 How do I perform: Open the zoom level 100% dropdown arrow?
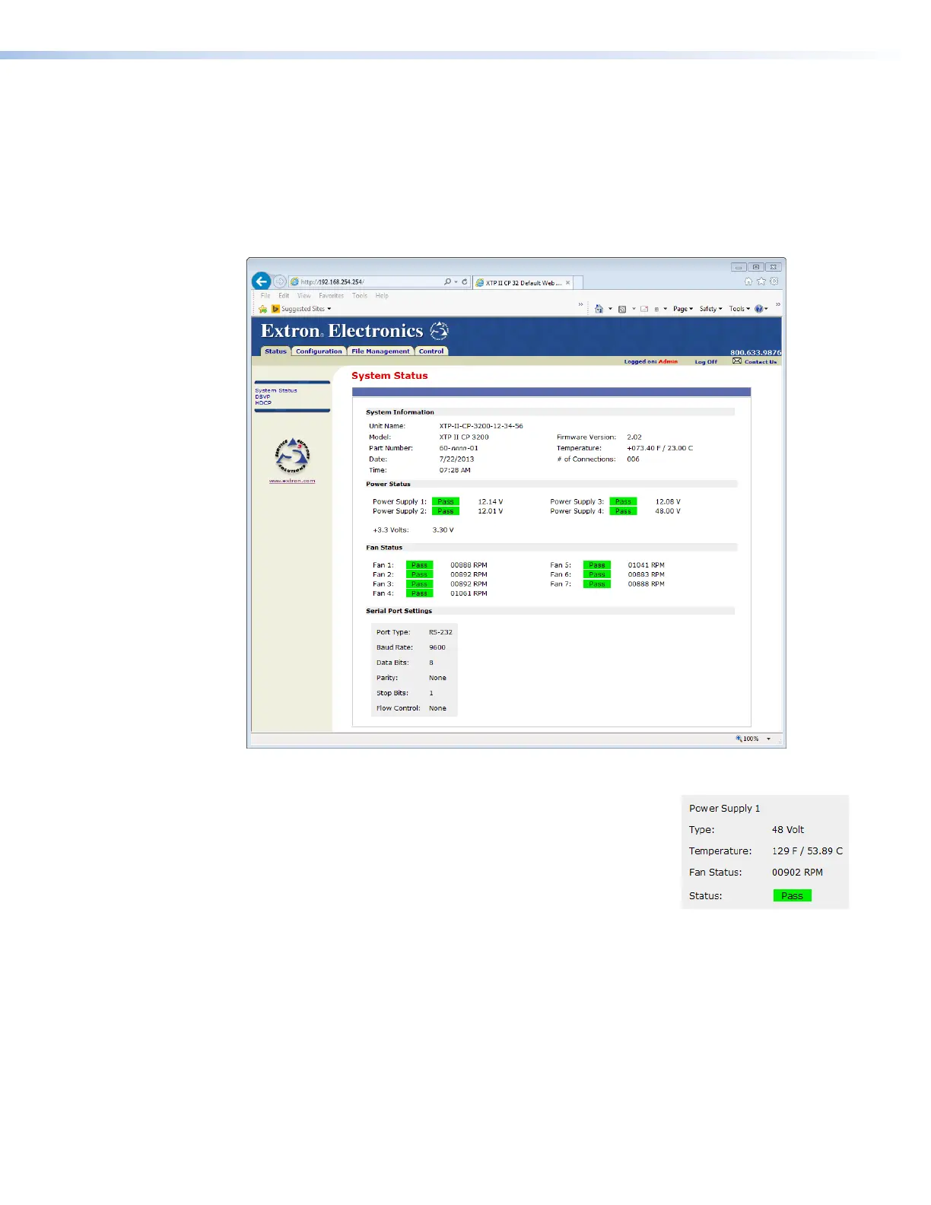(x=768, y=739)
